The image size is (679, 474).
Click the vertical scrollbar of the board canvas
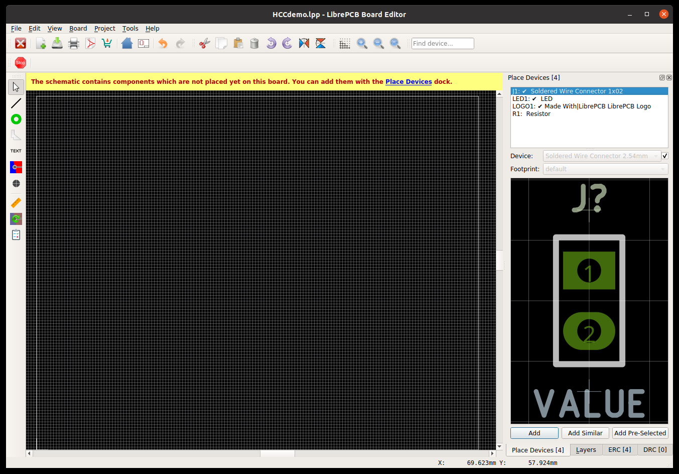click(499, 270)
